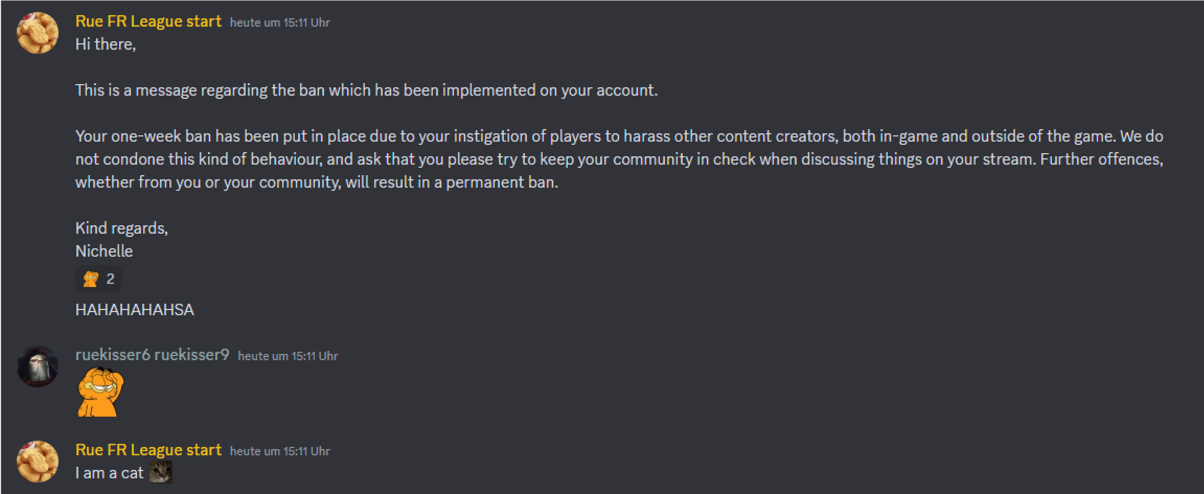This screenshot has height=494, width=1204.
Task: Select the "Nichelle" signature
Action: click(x=104, y=251)
